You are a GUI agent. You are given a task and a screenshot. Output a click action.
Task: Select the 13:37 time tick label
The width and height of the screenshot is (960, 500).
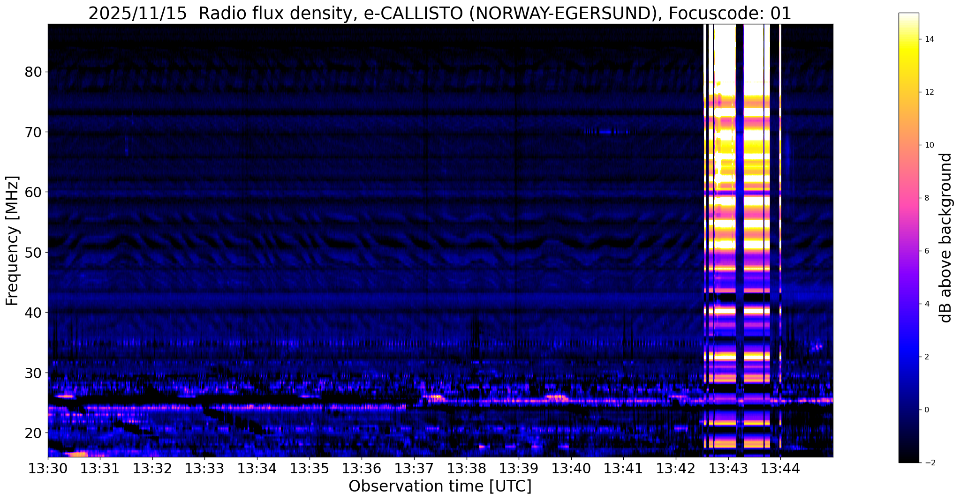tap(414, 468)
